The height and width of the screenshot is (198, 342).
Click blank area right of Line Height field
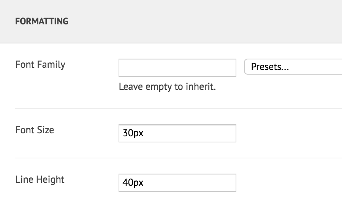point(289,183)
